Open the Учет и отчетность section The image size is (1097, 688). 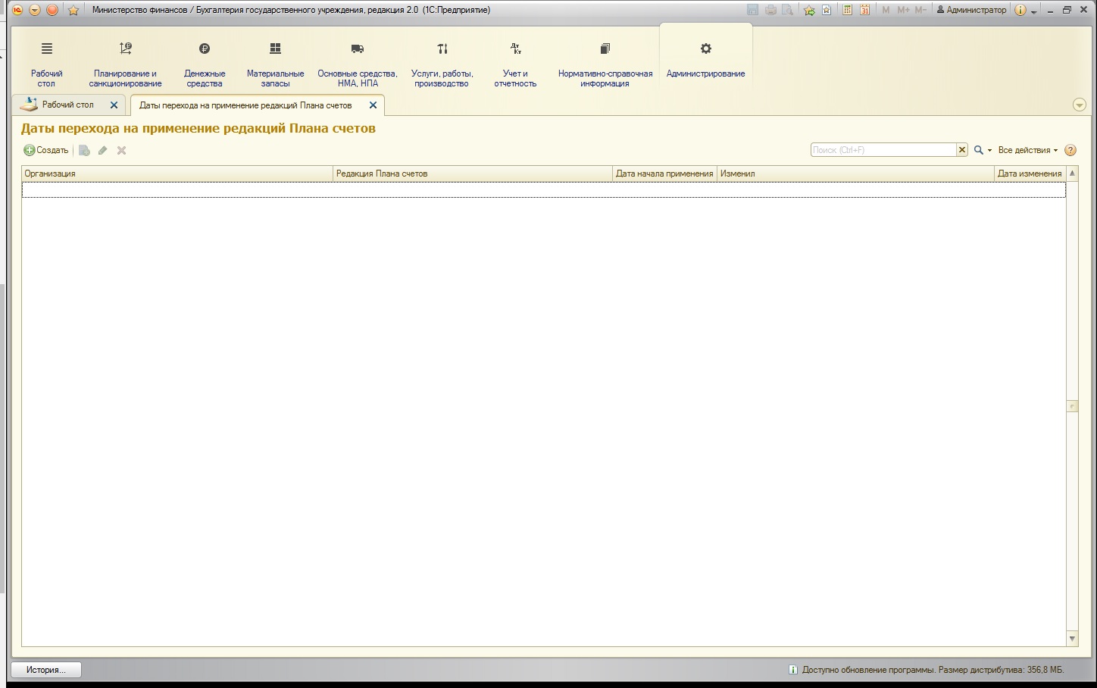click(515, 65)
